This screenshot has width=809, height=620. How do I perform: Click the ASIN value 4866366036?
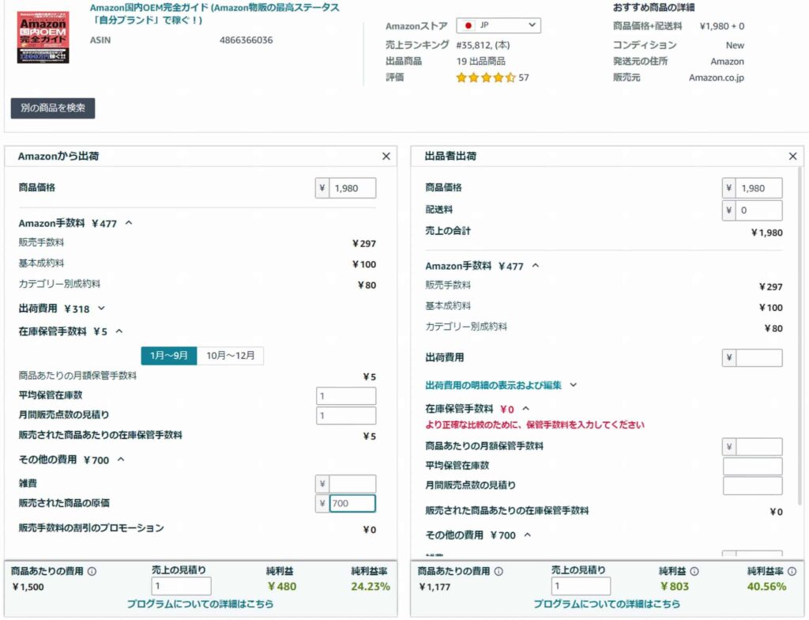click(x=246, y=40)
